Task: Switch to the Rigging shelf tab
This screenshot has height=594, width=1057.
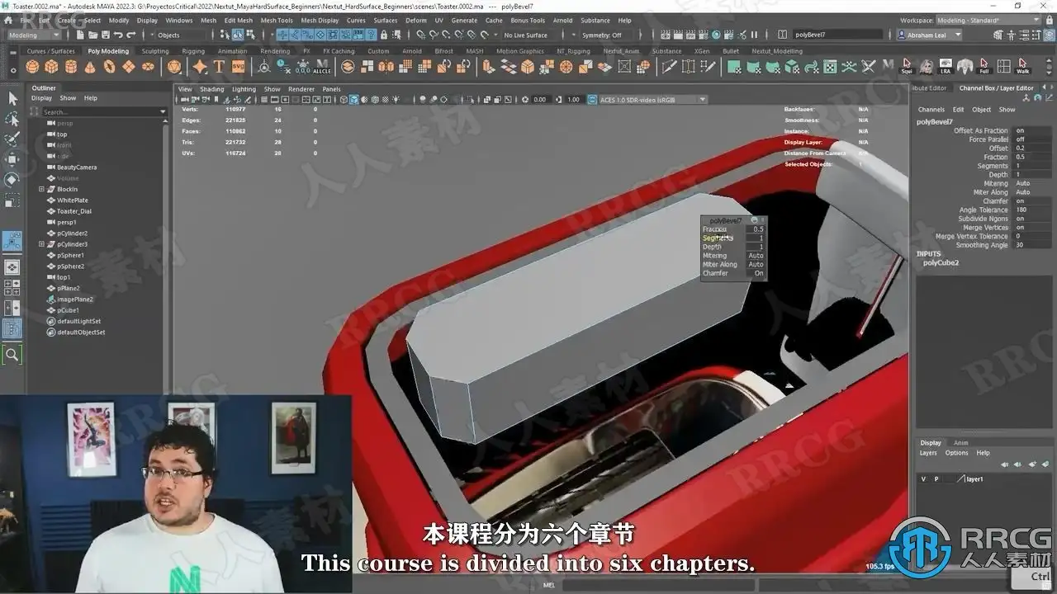Action: click(193, 51)
